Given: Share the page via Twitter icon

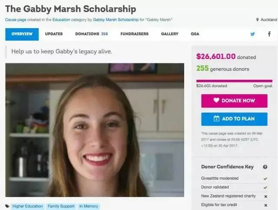Looking at the screenshot, I should coord(253,34).
